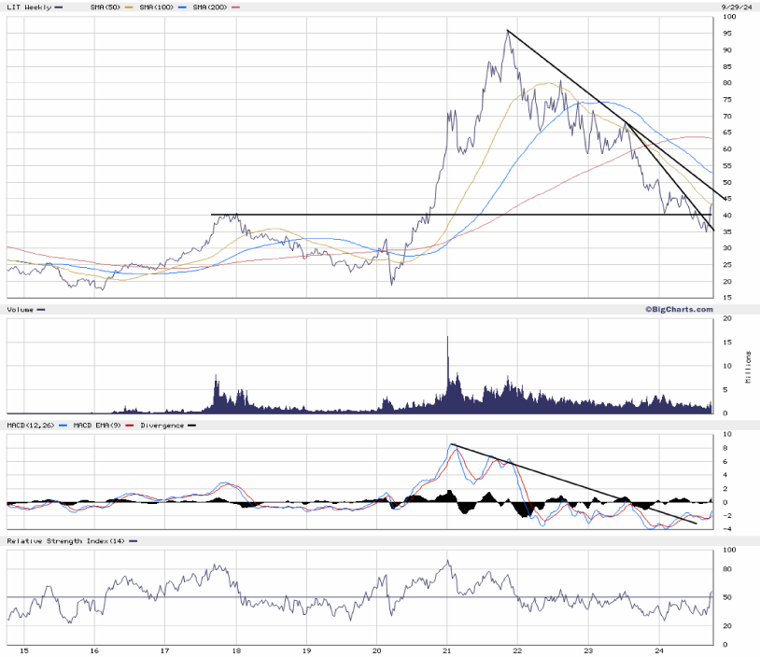Click the year 22 x-axis label
This screenshot has width=760, height=657.
[x=517, y=650]
